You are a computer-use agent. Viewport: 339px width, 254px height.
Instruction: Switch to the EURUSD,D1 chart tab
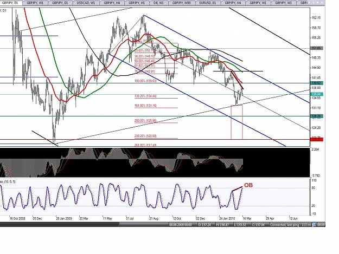click(x=208, y=3)
